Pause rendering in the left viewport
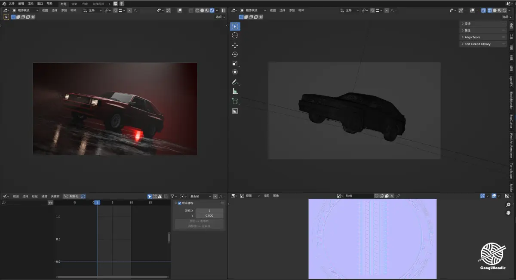This screenshot has width=516, height=280. 223,10
